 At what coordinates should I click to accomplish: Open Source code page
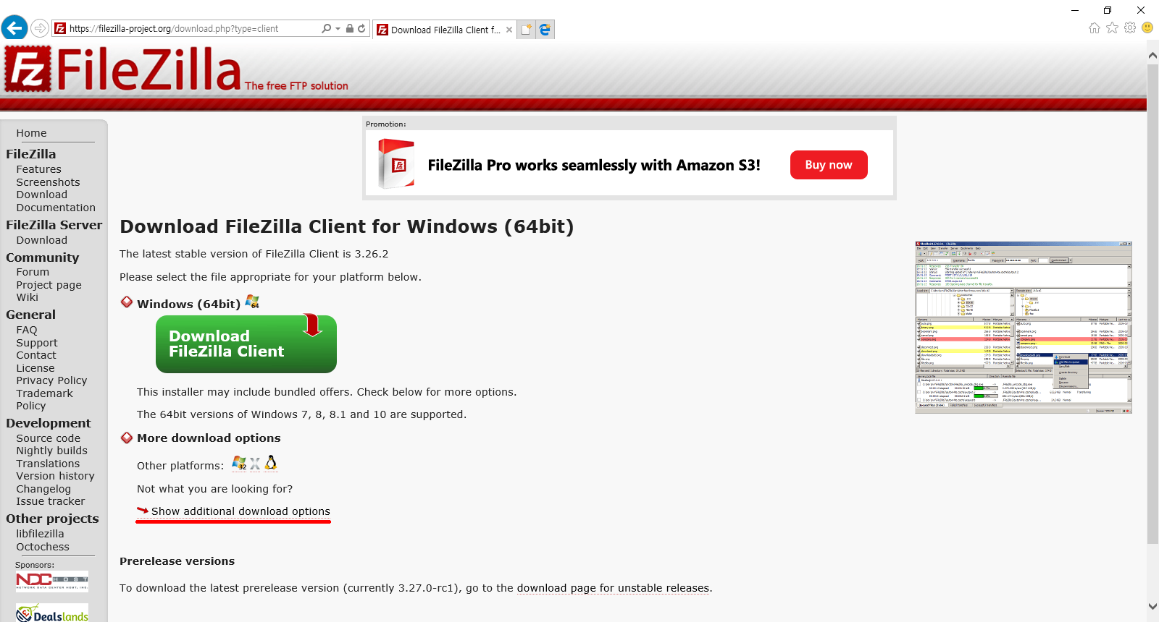coord(48,438)
